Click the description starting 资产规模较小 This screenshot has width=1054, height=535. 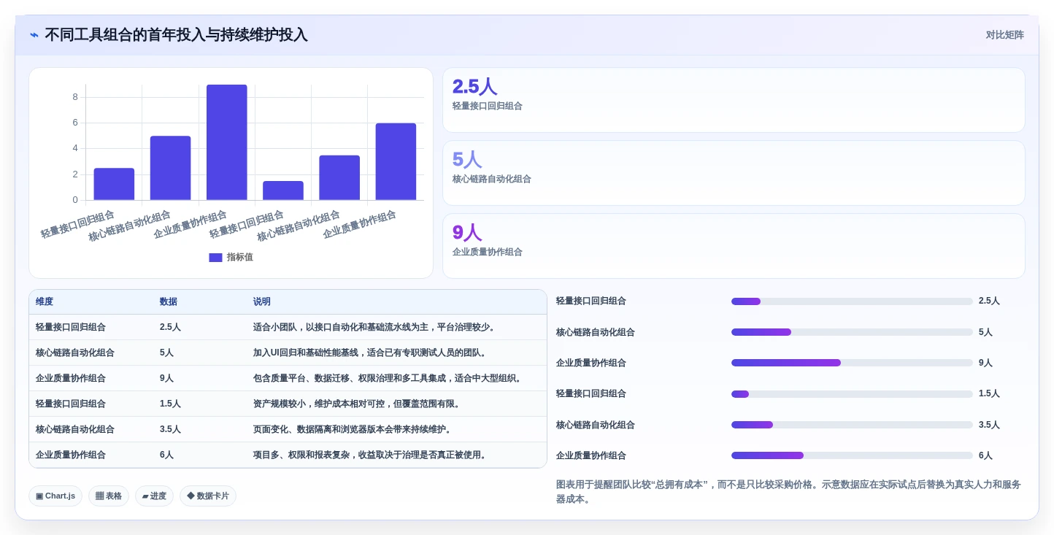tap(358, 404)
